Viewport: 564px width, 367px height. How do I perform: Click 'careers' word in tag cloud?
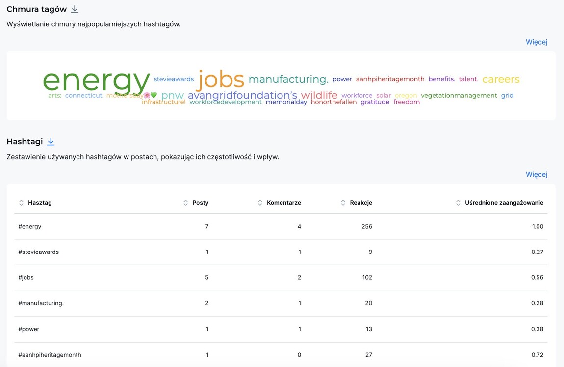point(501,79)
